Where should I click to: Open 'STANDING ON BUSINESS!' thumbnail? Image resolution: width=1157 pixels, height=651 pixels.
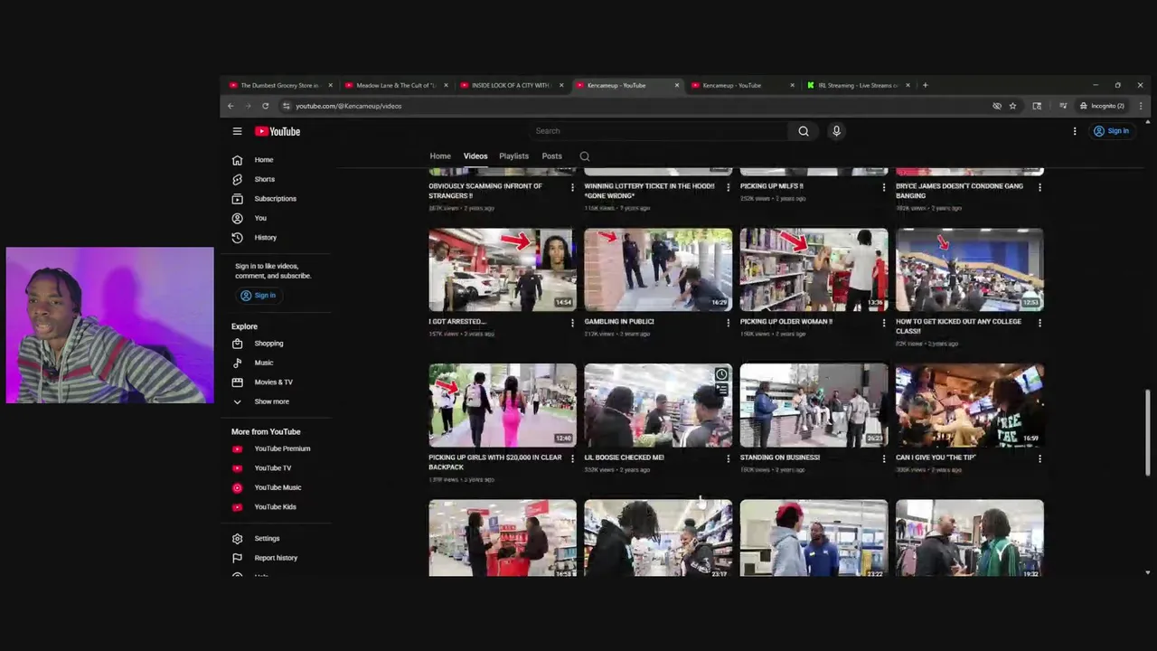(814, 405)
